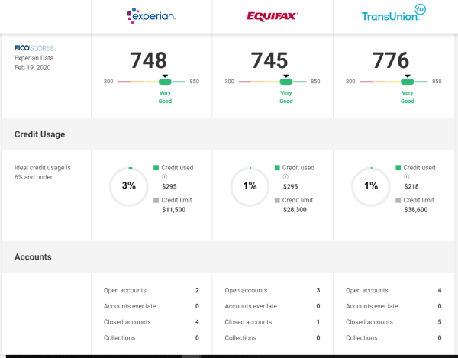Click Very Good label under Experian score
The height and width of the screenshot is (358, 458).
tap(165, 97)
